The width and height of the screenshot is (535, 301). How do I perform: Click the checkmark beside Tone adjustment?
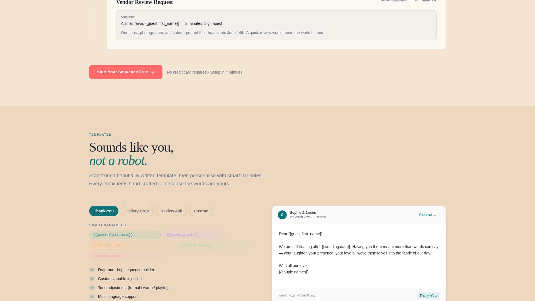pos(92,288)
